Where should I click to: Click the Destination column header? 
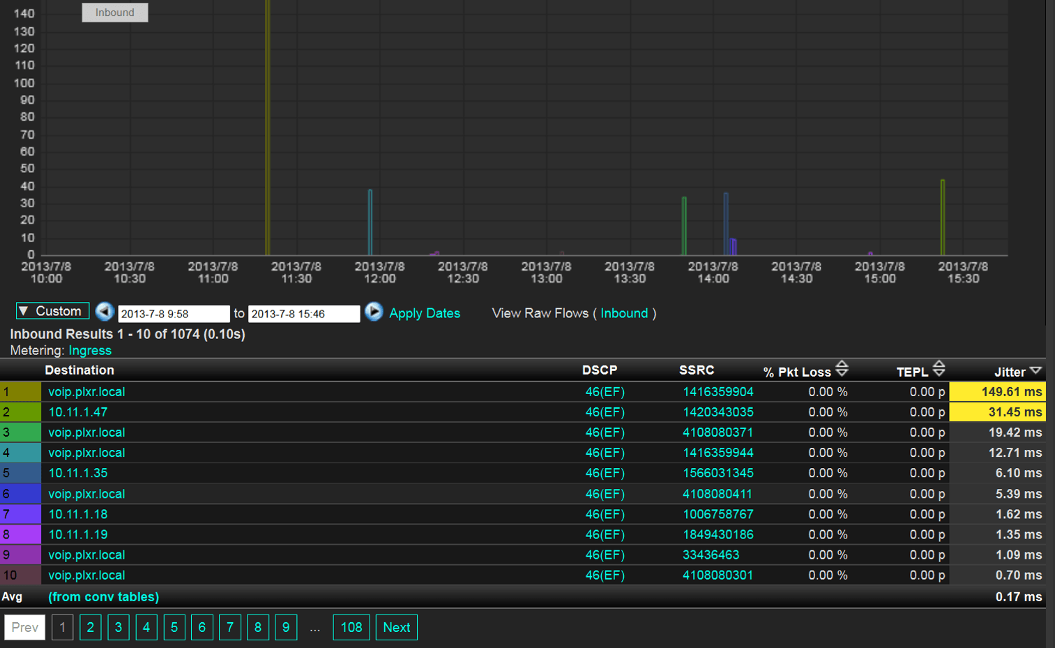tap(79, 370)
